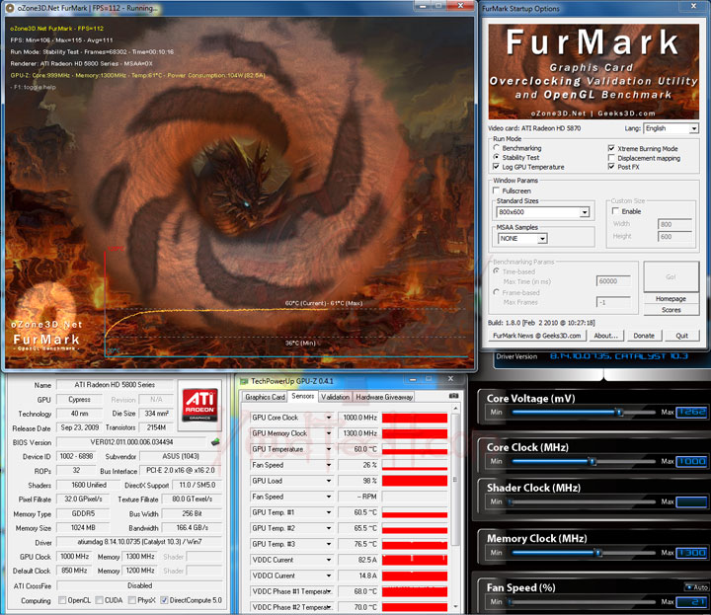Viewport: 711px width, 615px height.
Task: Click the Core Clock value field 1000
Action: coord(691,461)
